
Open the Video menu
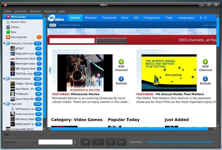8,11
